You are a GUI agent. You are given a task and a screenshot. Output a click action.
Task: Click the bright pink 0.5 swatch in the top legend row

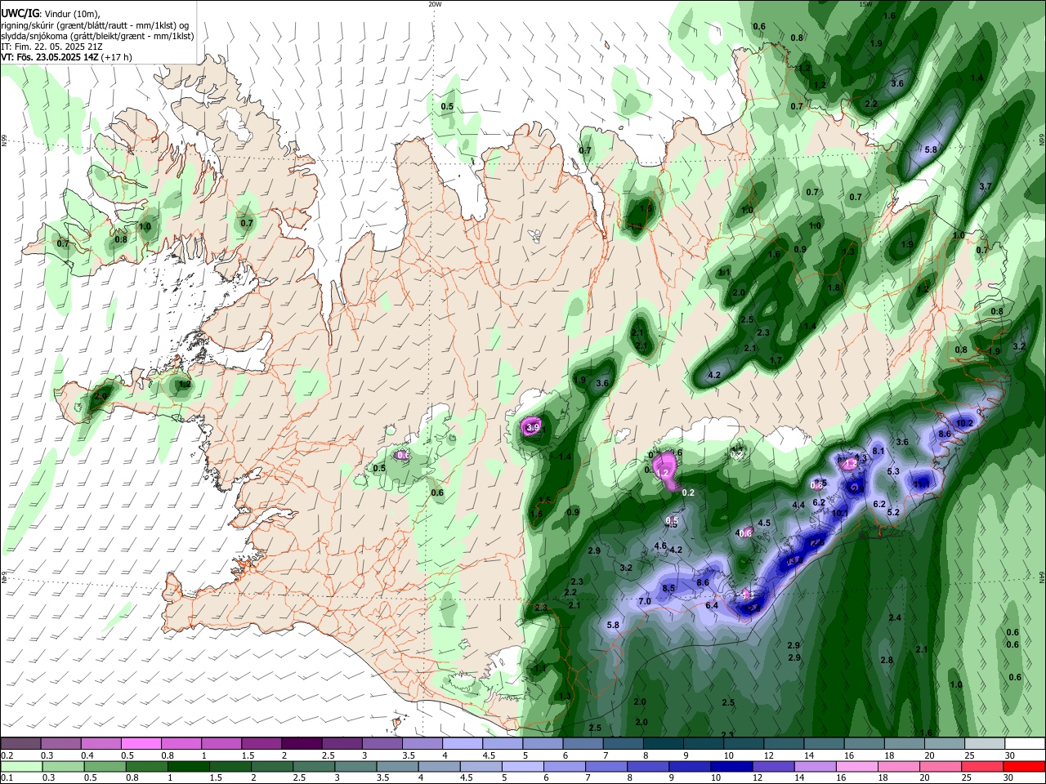[141, 744]
